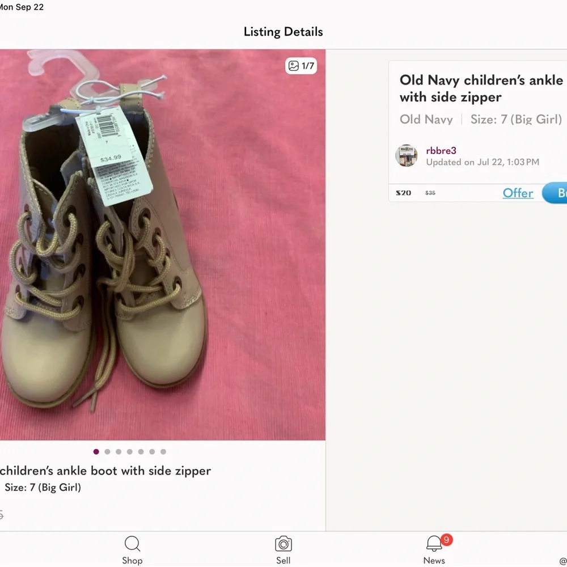Click the $20 price
Image resolution: width=567 pixels, height=567 pixels.
click(x=403, y=193)
